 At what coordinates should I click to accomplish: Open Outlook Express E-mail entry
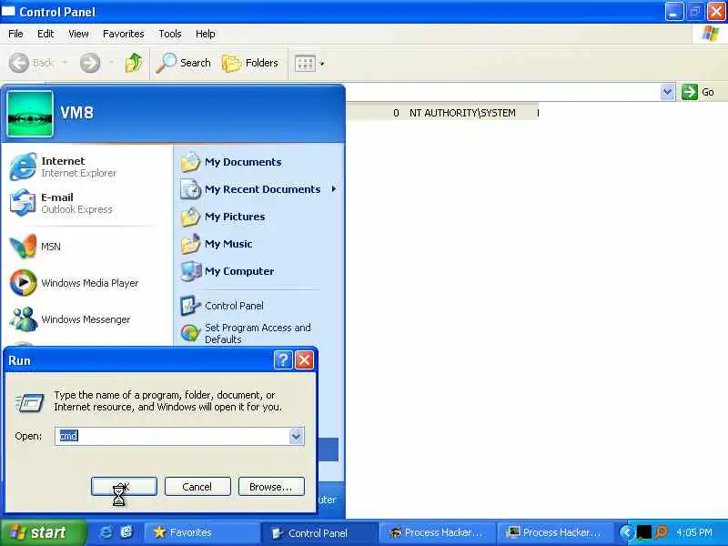click(86, 203)
